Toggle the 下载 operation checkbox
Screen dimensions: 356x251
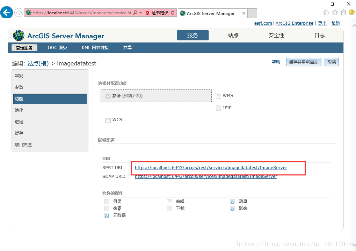[x=169, y=209]
